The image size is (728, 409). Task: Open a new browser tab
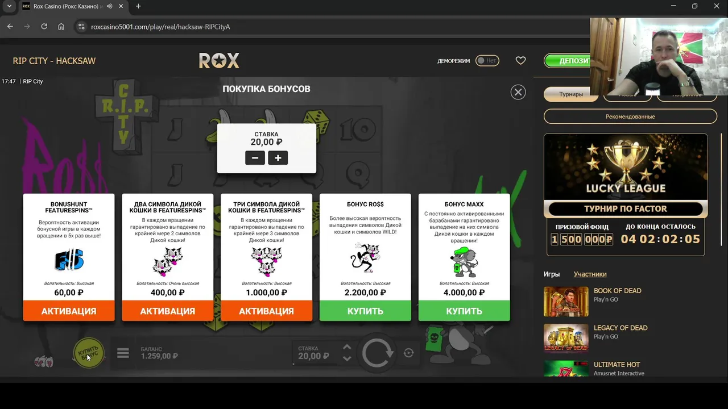point(138,6)
